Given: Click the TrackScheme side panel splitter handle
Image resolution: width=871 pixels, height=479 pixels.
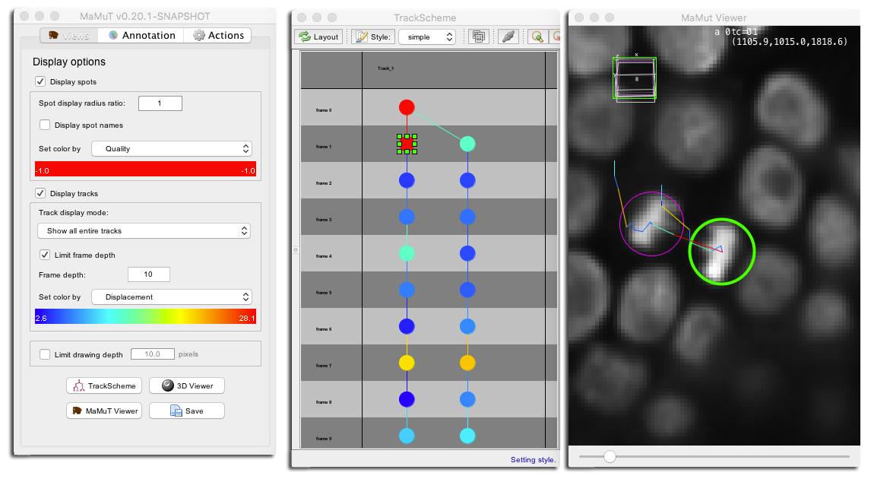Looking at the screenshot, I should click(x=296, y=250).
